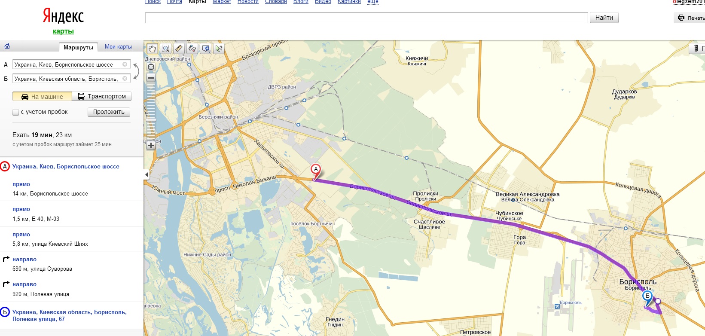
Task: Switch to 'Транспортом' travel mode
Action: (x=101, y=96)
